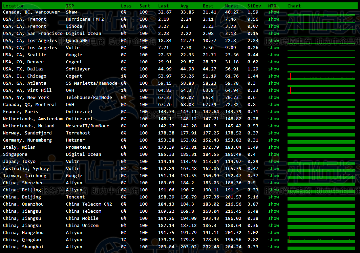The height and width of the screenshot is (253, 360).
Task: Click the latency chart for China, Qingdao
Action: [x=321, y=240]
